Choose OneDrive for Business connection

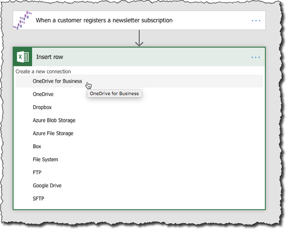coord(139,81)
